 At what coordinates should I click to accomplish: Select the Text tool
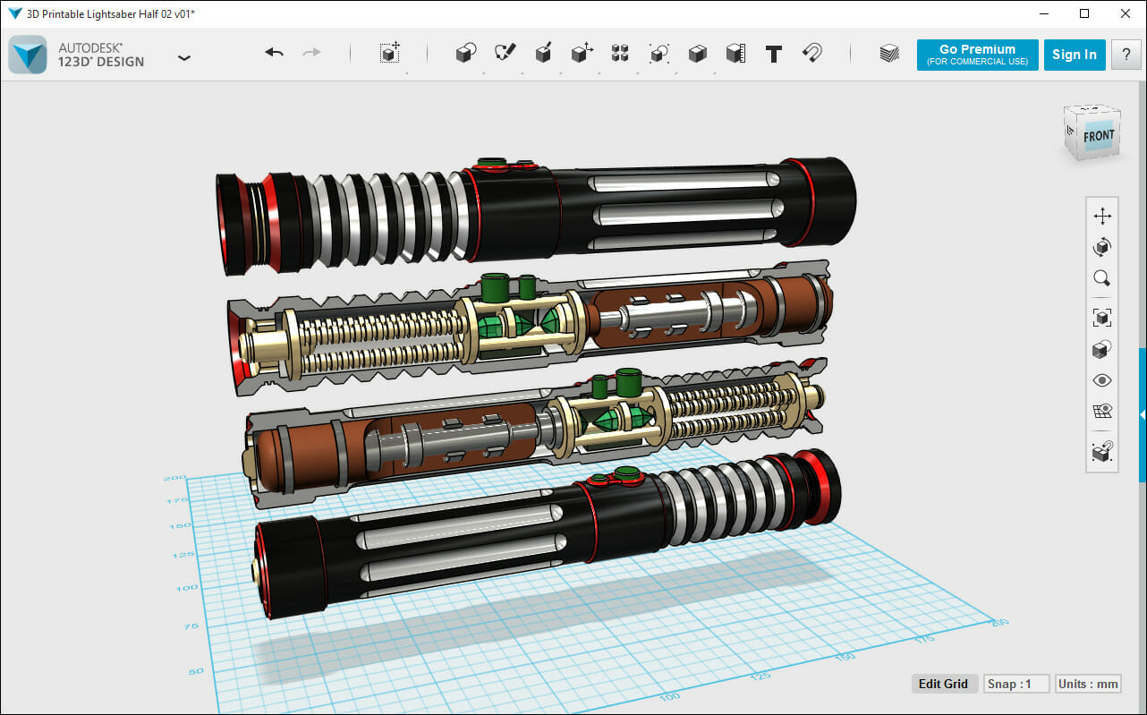tap(774, 53)
